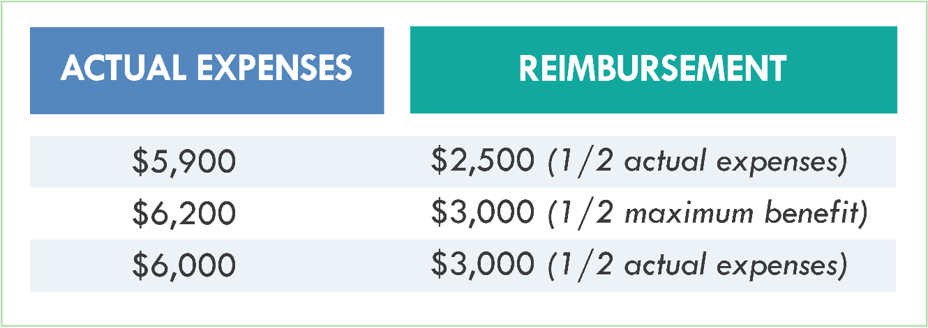Click the word "ACTUAL" in the header

coord(119,69)
